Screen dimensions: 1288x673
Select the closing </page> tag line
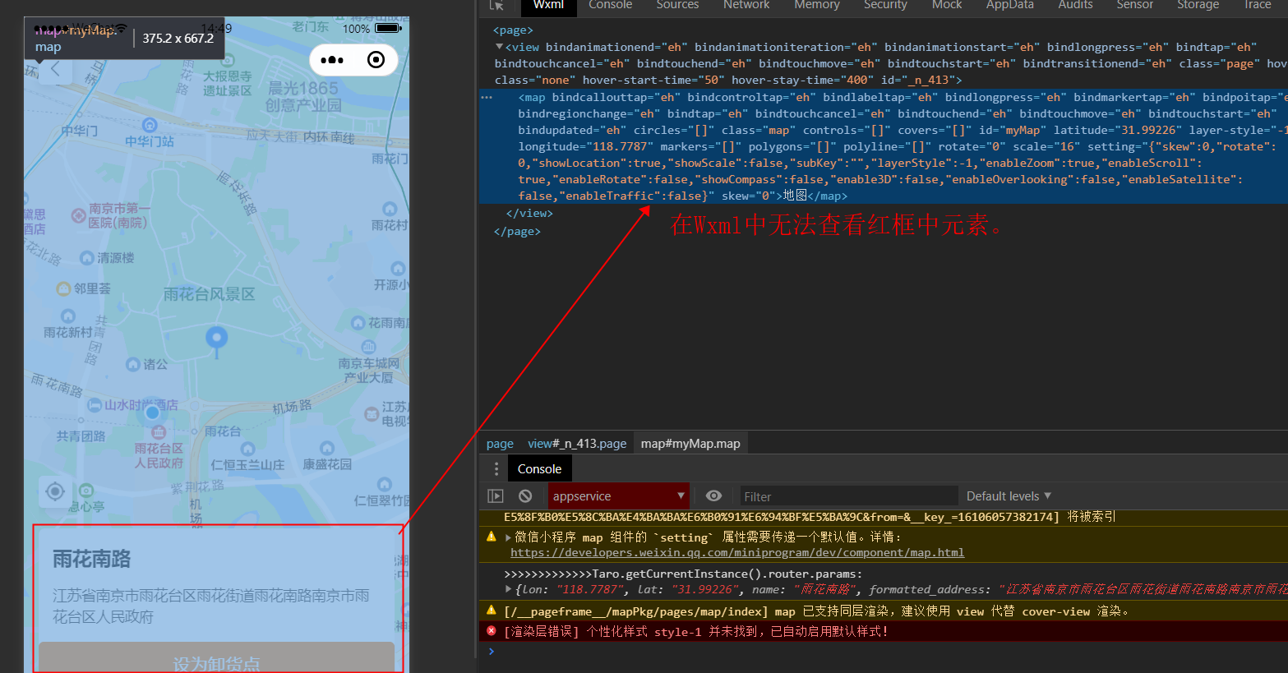(517, 232)
